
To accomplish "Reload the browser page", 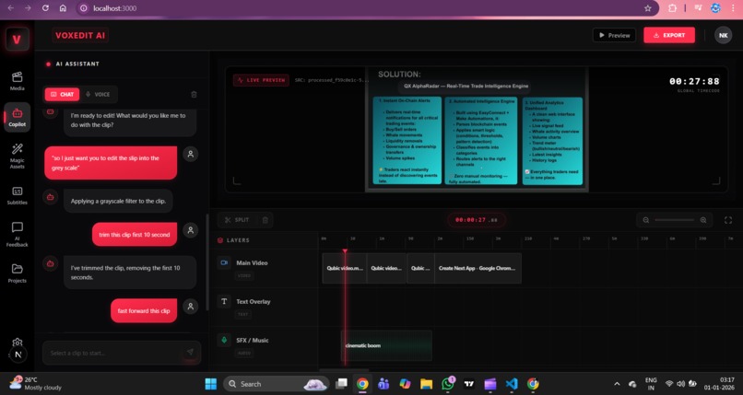I will pyautogui.click(x=45, y=8).
